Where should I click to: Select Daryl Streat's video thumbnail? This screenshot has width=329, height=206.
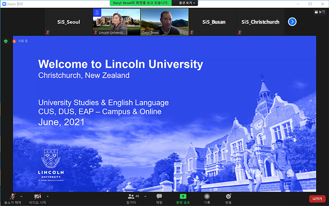[x=164, y=22]
